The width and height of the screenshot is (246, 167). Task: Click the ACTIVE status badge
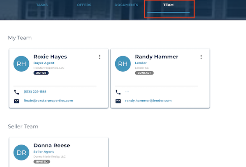click(x=41, y=73)
